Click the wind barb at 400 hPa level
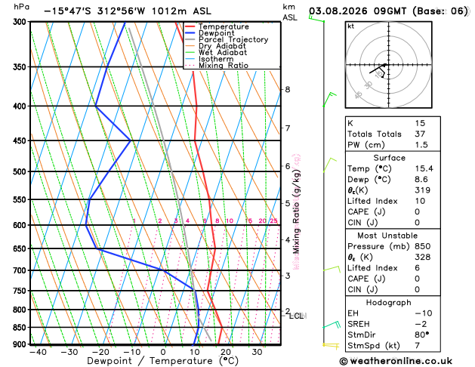 329,100
